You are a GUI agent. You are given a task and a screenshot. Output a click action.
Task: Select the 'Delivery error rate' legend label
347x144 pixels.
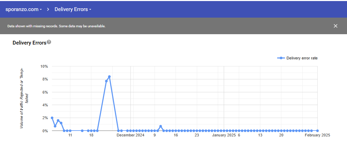[x=302, y=58]
